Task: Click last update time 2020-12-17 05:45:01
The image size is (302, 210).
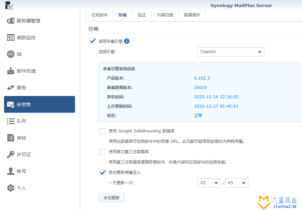Action: [x=216, y=106]
